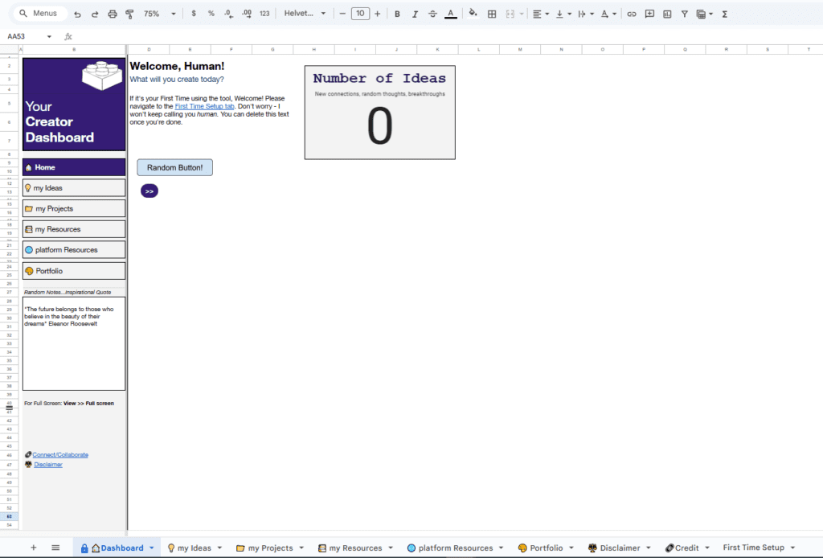The width and height of the screenshot is (823, 558).
Task: Insert a comment
Action: [x=649, y=14]
